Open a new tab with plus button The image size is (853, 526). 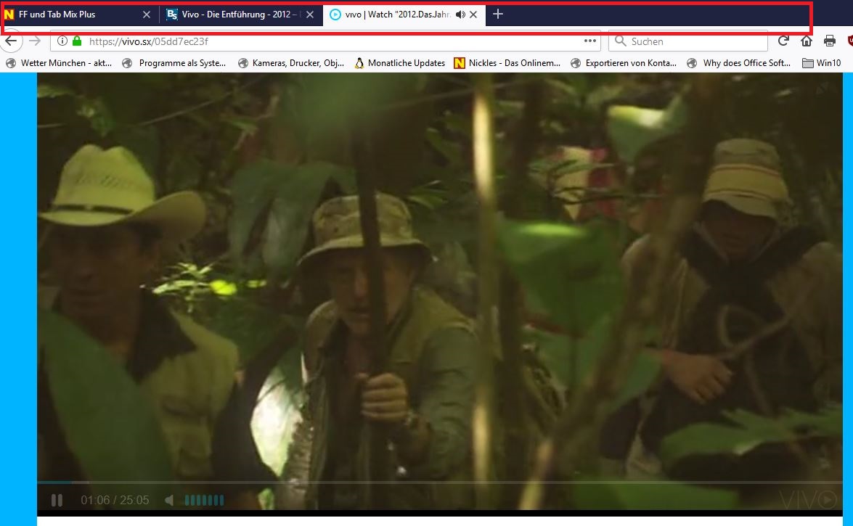(x=498, y=14)
